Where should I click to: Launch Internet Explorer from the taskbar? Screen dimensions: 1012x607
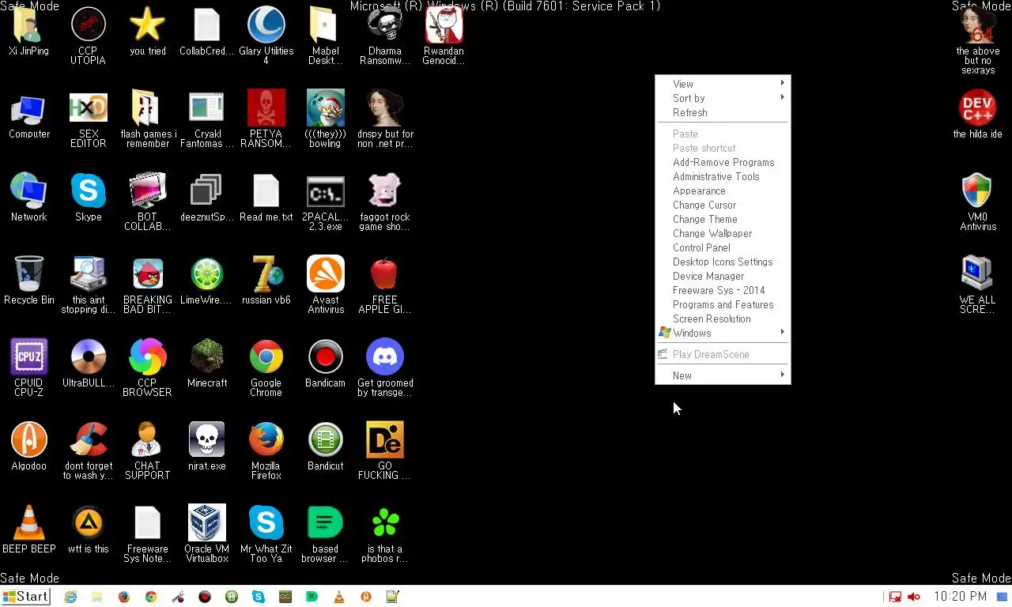(70, 597)
